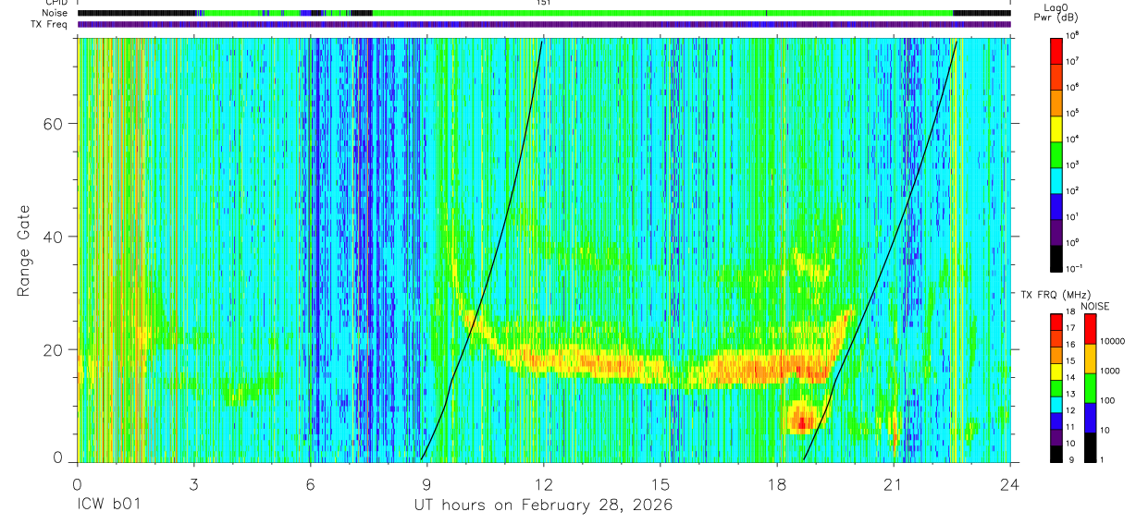Click x-axis tick label '12'
The width and height of the screenshot is (1136, 524).
click(544, 483)
